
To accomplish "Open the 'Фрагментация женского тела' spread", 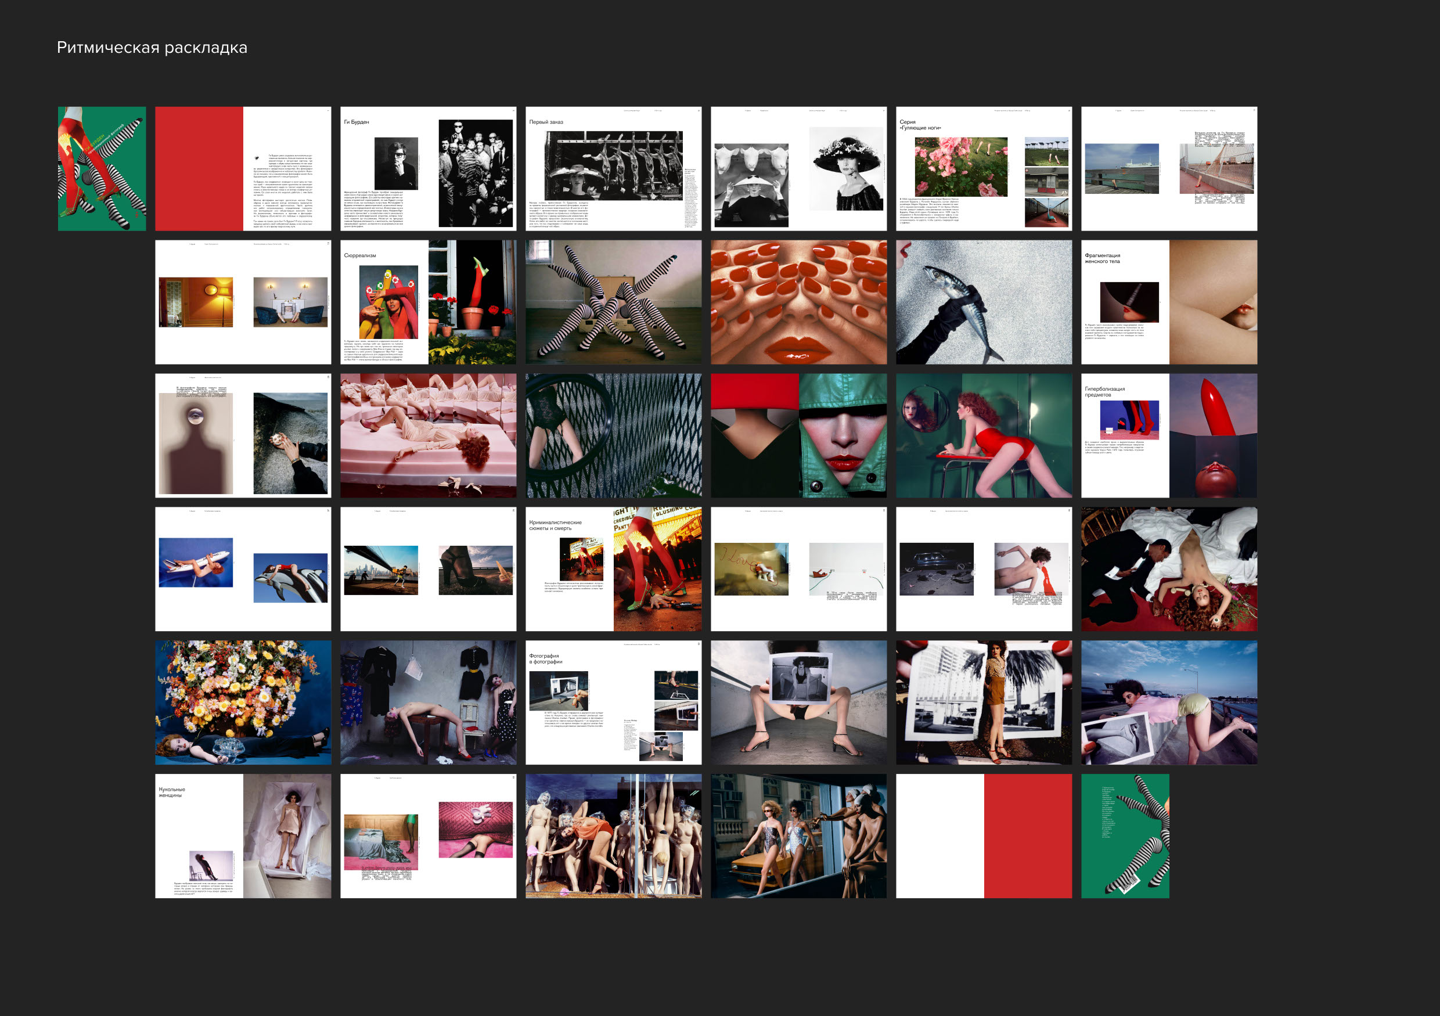I will pos(1168,302).
